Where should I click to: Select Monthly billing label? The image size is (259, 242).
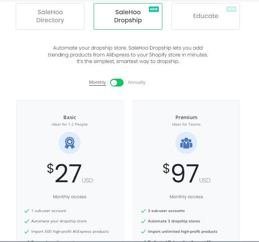[x=97, y=82]
